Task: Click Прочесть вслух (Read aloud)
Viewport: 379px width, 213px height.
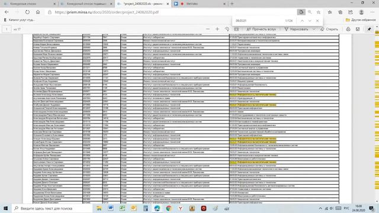Action: coord(261,29)
